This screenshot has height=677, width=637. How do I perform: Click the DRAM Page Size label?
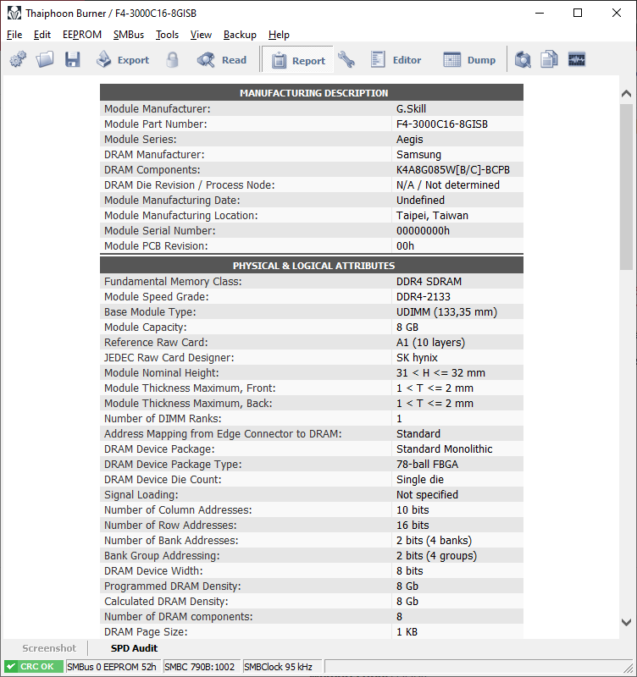tap(146, 632)
